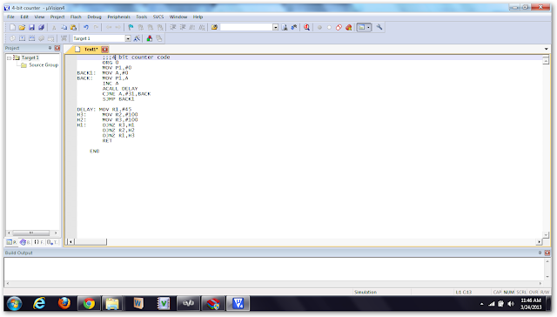Image resolution: width=557 pixels, height=317 pixels.
Task: Open Manage Components colored blocks icon
Action: click(150, 38)
